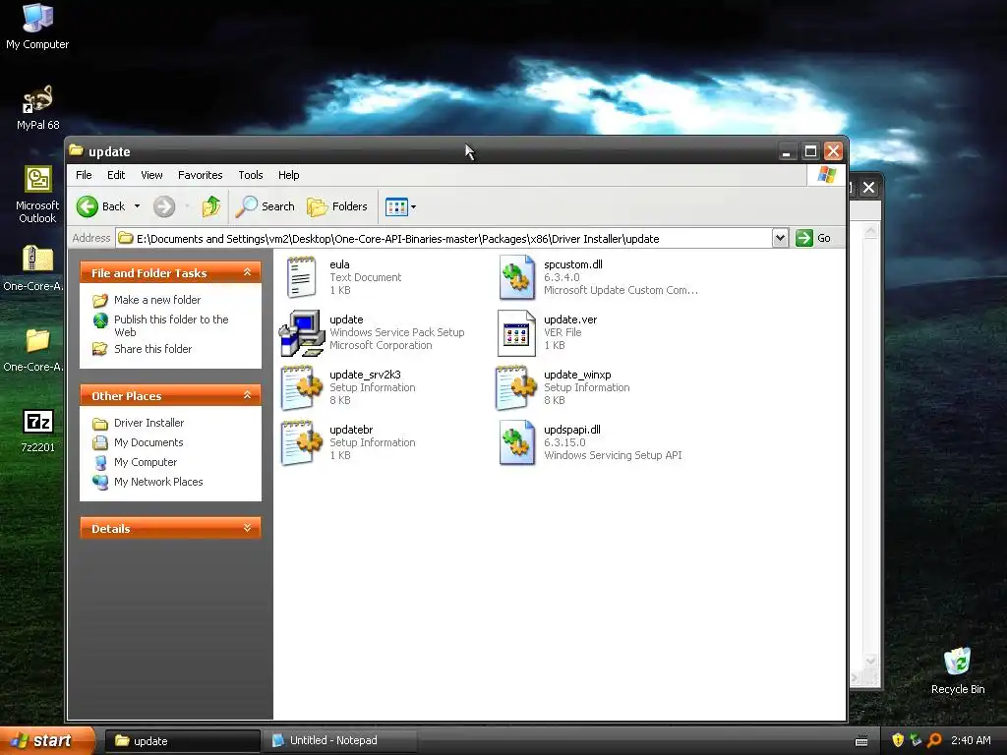This screenshot has width=1007, height=755.
Task: Click Publish this folder to the Web
Action: tap(171, 325)
